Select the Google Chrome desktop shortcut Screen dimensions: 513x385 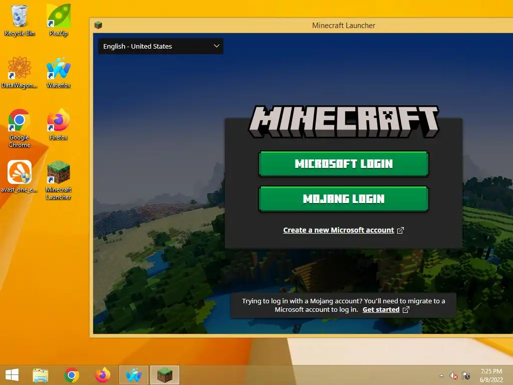(20, 128)
